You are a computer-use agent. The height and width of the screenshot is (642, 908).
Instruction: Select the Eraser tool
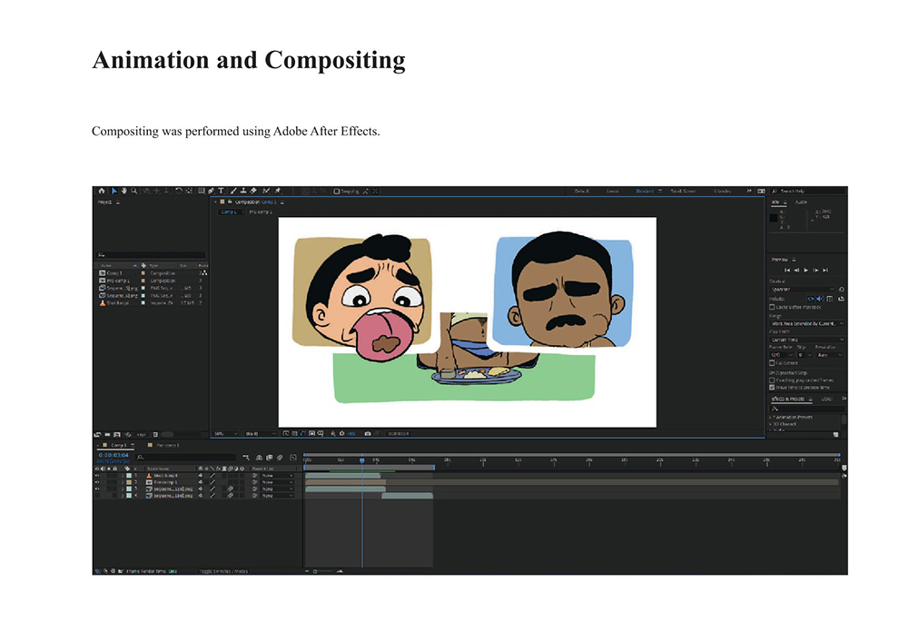point(253,191)
